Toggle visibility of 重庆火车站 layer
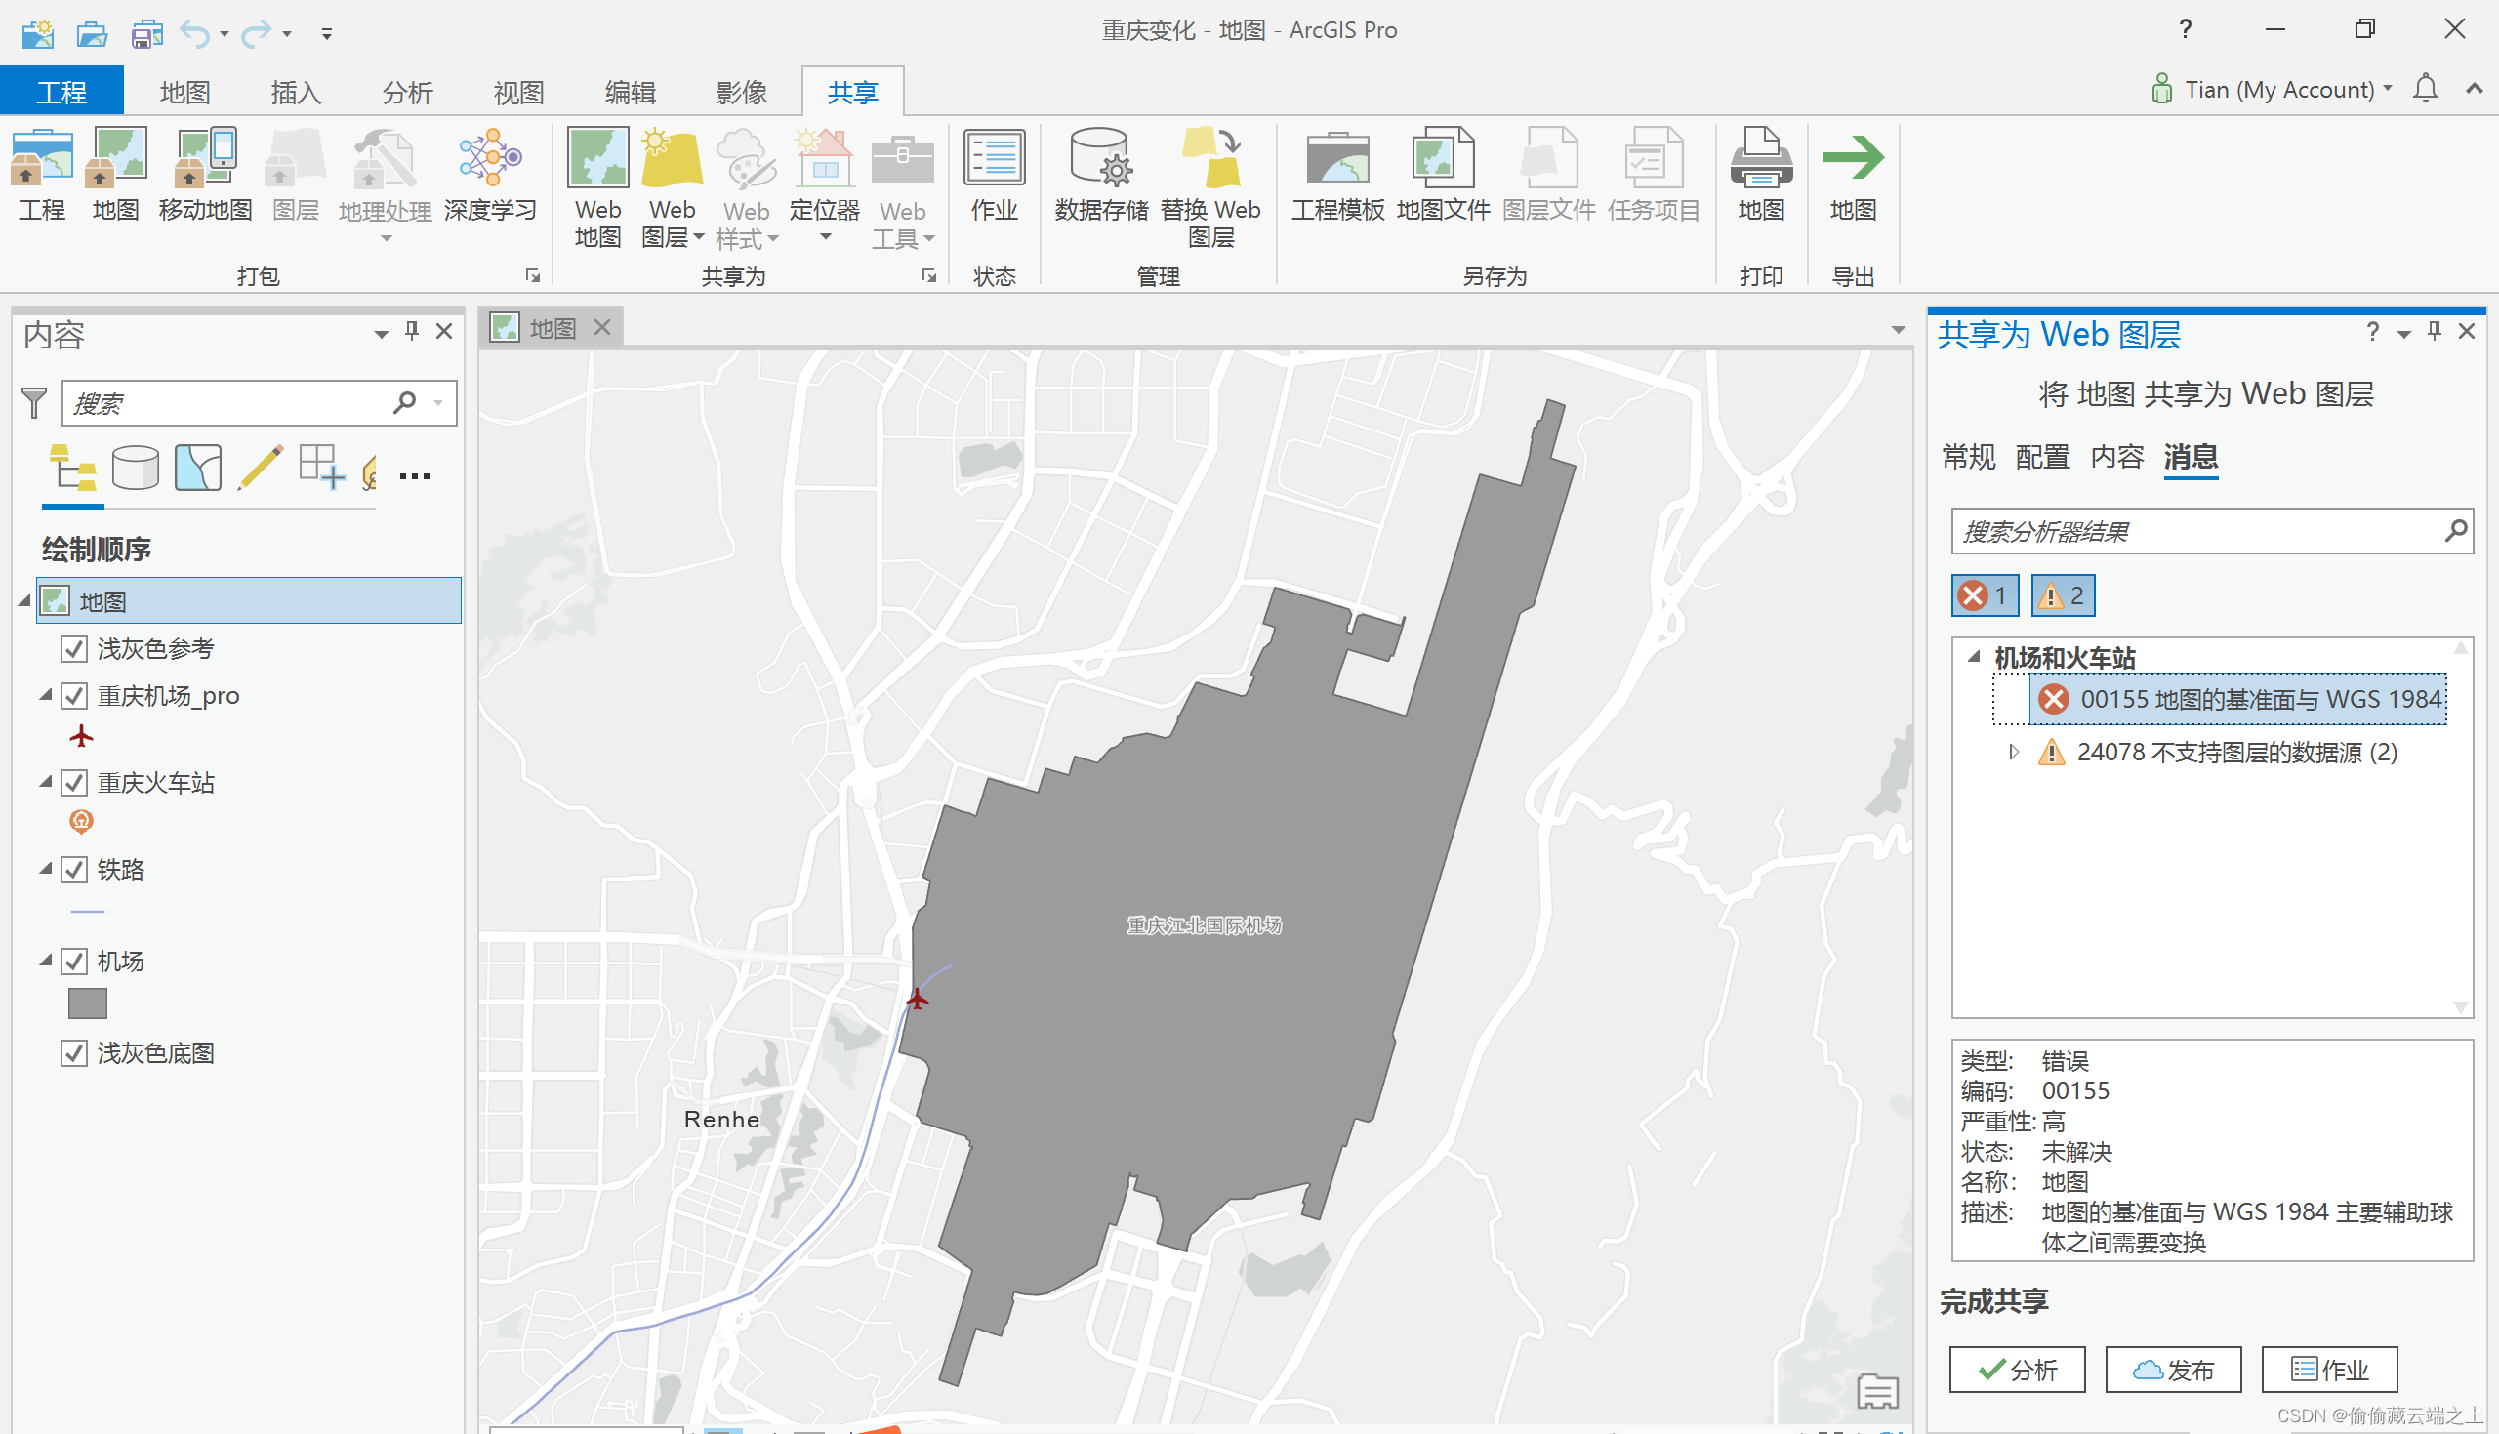This screenshot has width=2499, height=1434. pos(74,783)
